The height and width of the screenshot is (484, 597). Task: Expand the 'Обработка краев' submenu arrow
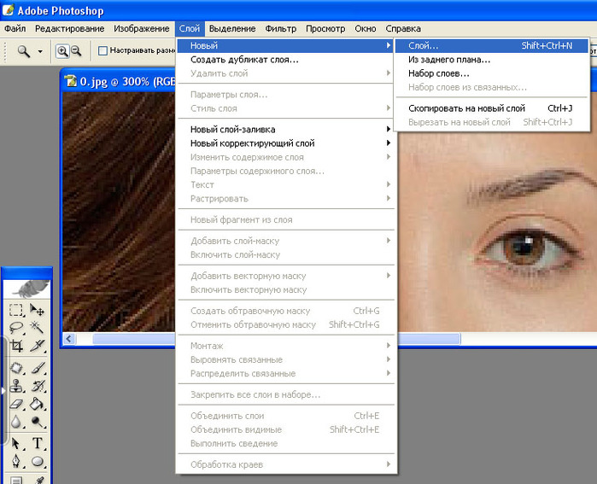pos(389,464)
